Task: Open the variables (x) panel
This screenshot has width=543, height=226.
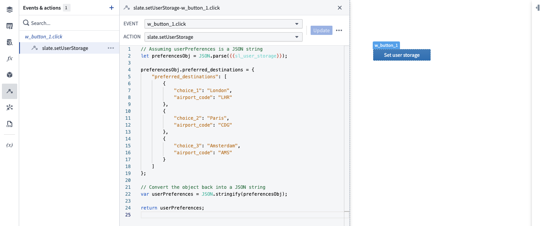Action: coord(10,145)
